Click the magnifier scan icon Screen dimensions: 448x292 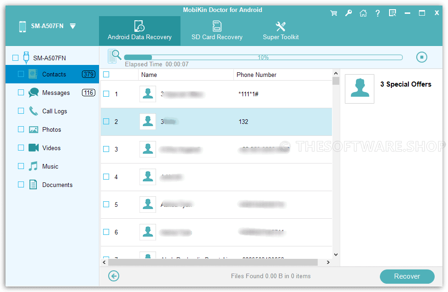coord(115,56)
